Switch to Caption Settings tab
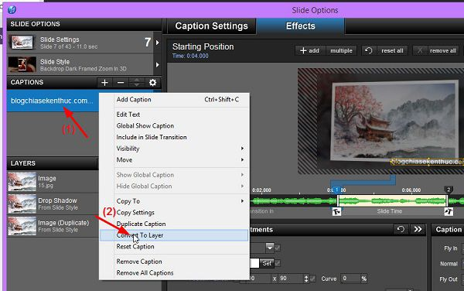Image resolution: width=464 pixels, height=291 pixels. point(211,26)
